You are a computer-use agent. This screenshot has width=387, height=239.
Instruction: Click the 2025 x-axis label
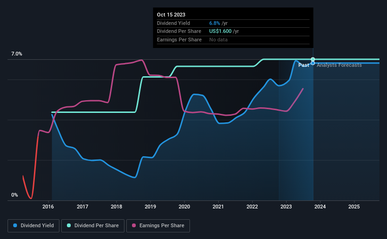pos(354,207)
